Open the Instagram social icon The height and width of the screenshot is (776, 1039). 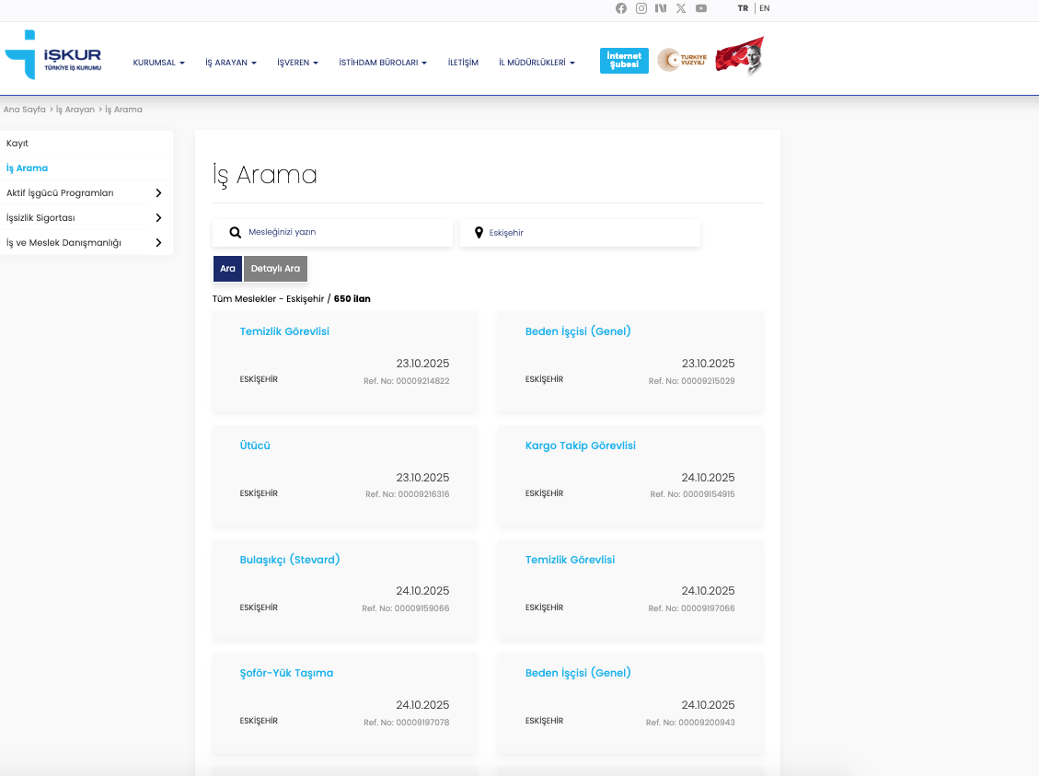(641, 8)
